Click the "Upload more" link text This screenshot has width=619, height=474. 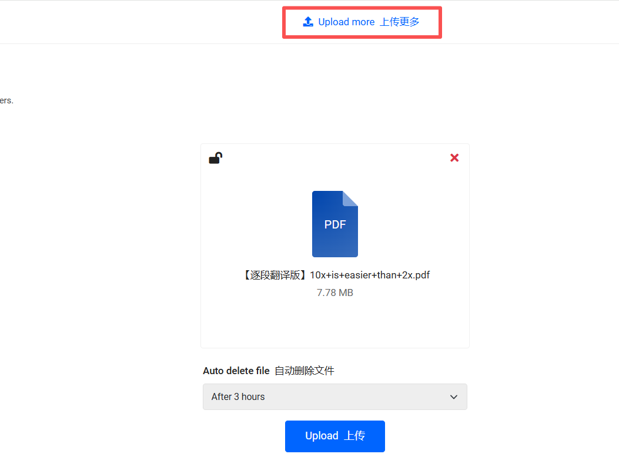pyautogui.click(x=346, y=22)
